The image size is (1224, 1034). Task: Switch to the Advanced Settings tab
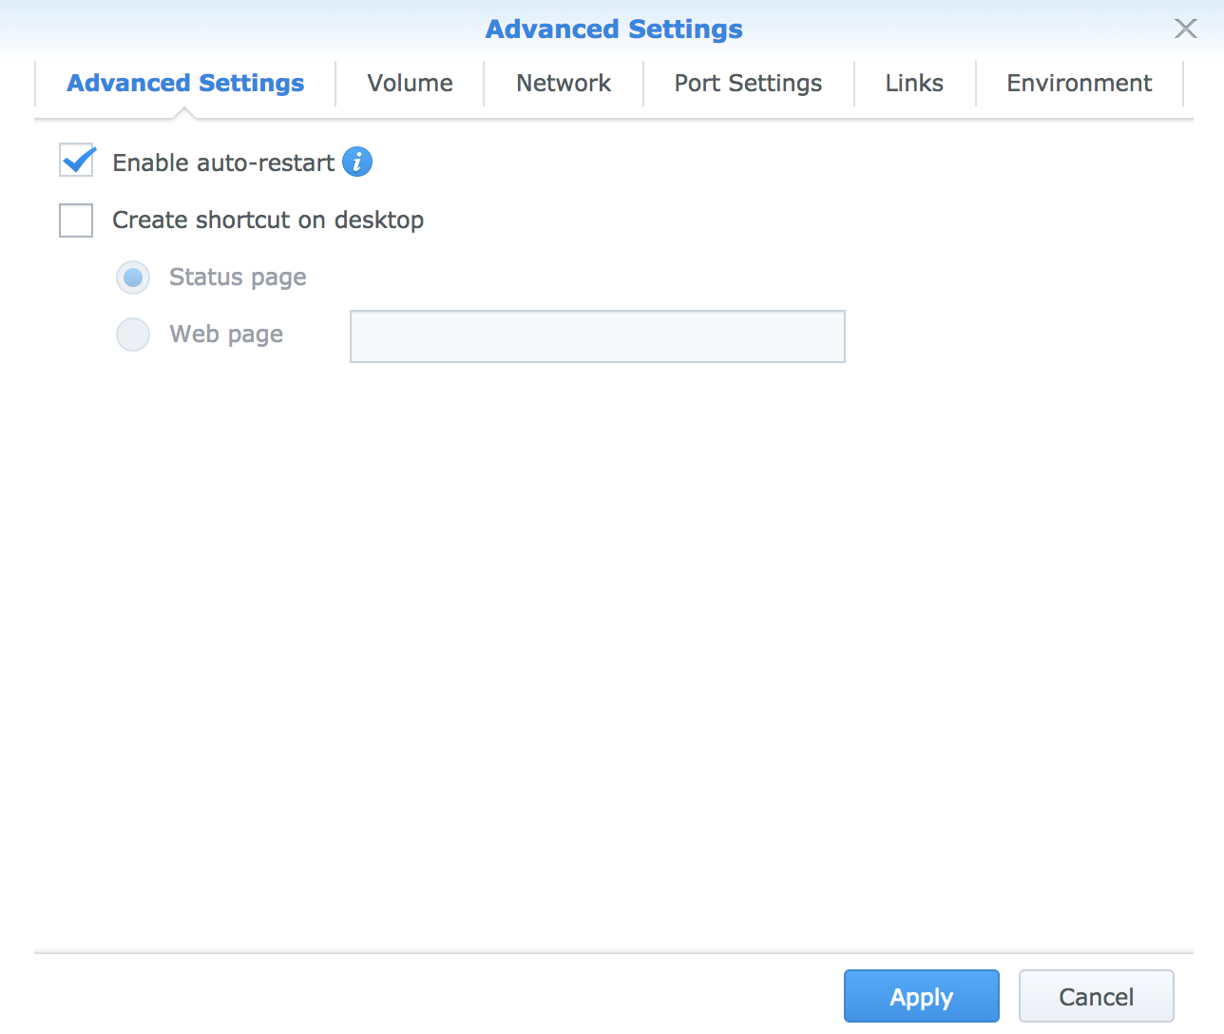pyautogui.click(x=185, y=84)
